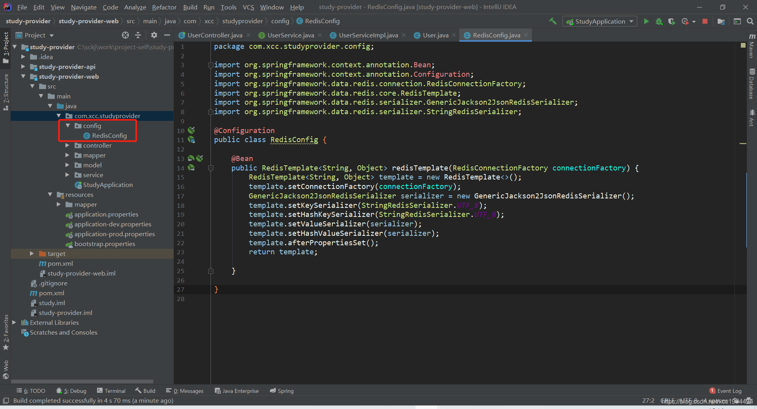Click the Project panel horizontal scrollbar

click(82, 381)
